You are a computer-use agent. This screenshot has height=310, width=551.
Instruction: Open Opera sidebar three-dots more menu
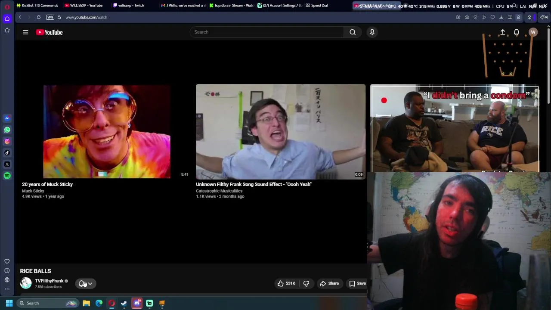point(7,289)
